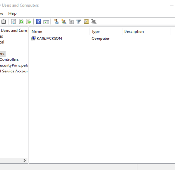Click the tree pane scroll right arrow
Viewport: 175px width, 170px height.
pyautogui.click(x=25, y=160)
